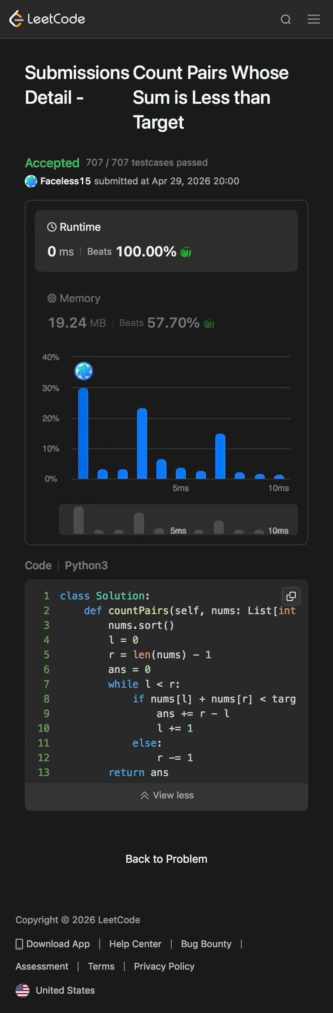The width and height of the screenshot is (333, 1013).
Task: Click the range slider minimap below chart
Action: (x=179, y=520)
